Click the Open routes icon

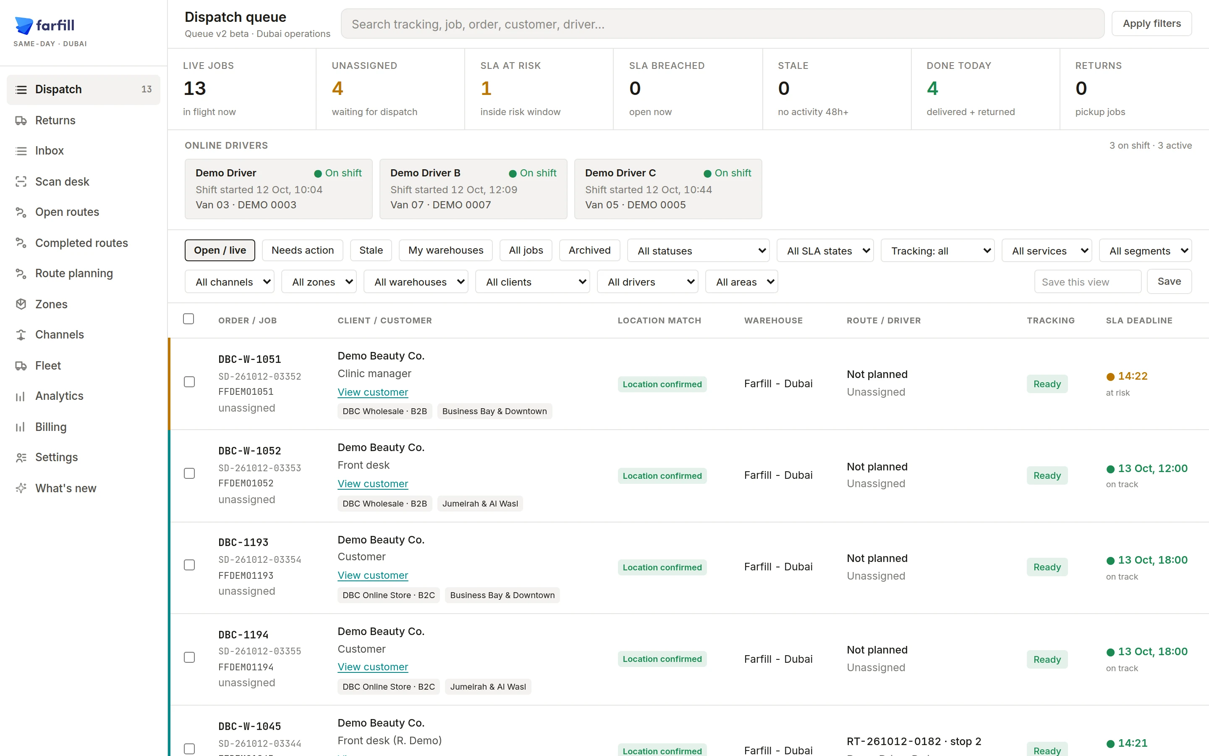click(x=21, y=212)
